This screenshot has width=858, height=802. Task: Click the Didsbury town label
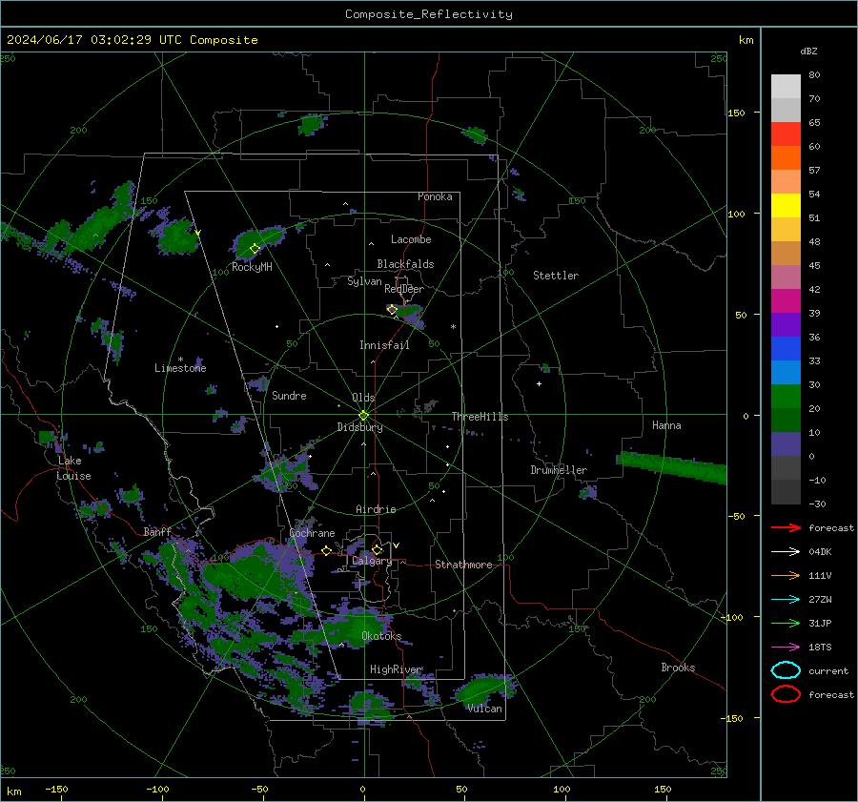click(x=360, y=427)
